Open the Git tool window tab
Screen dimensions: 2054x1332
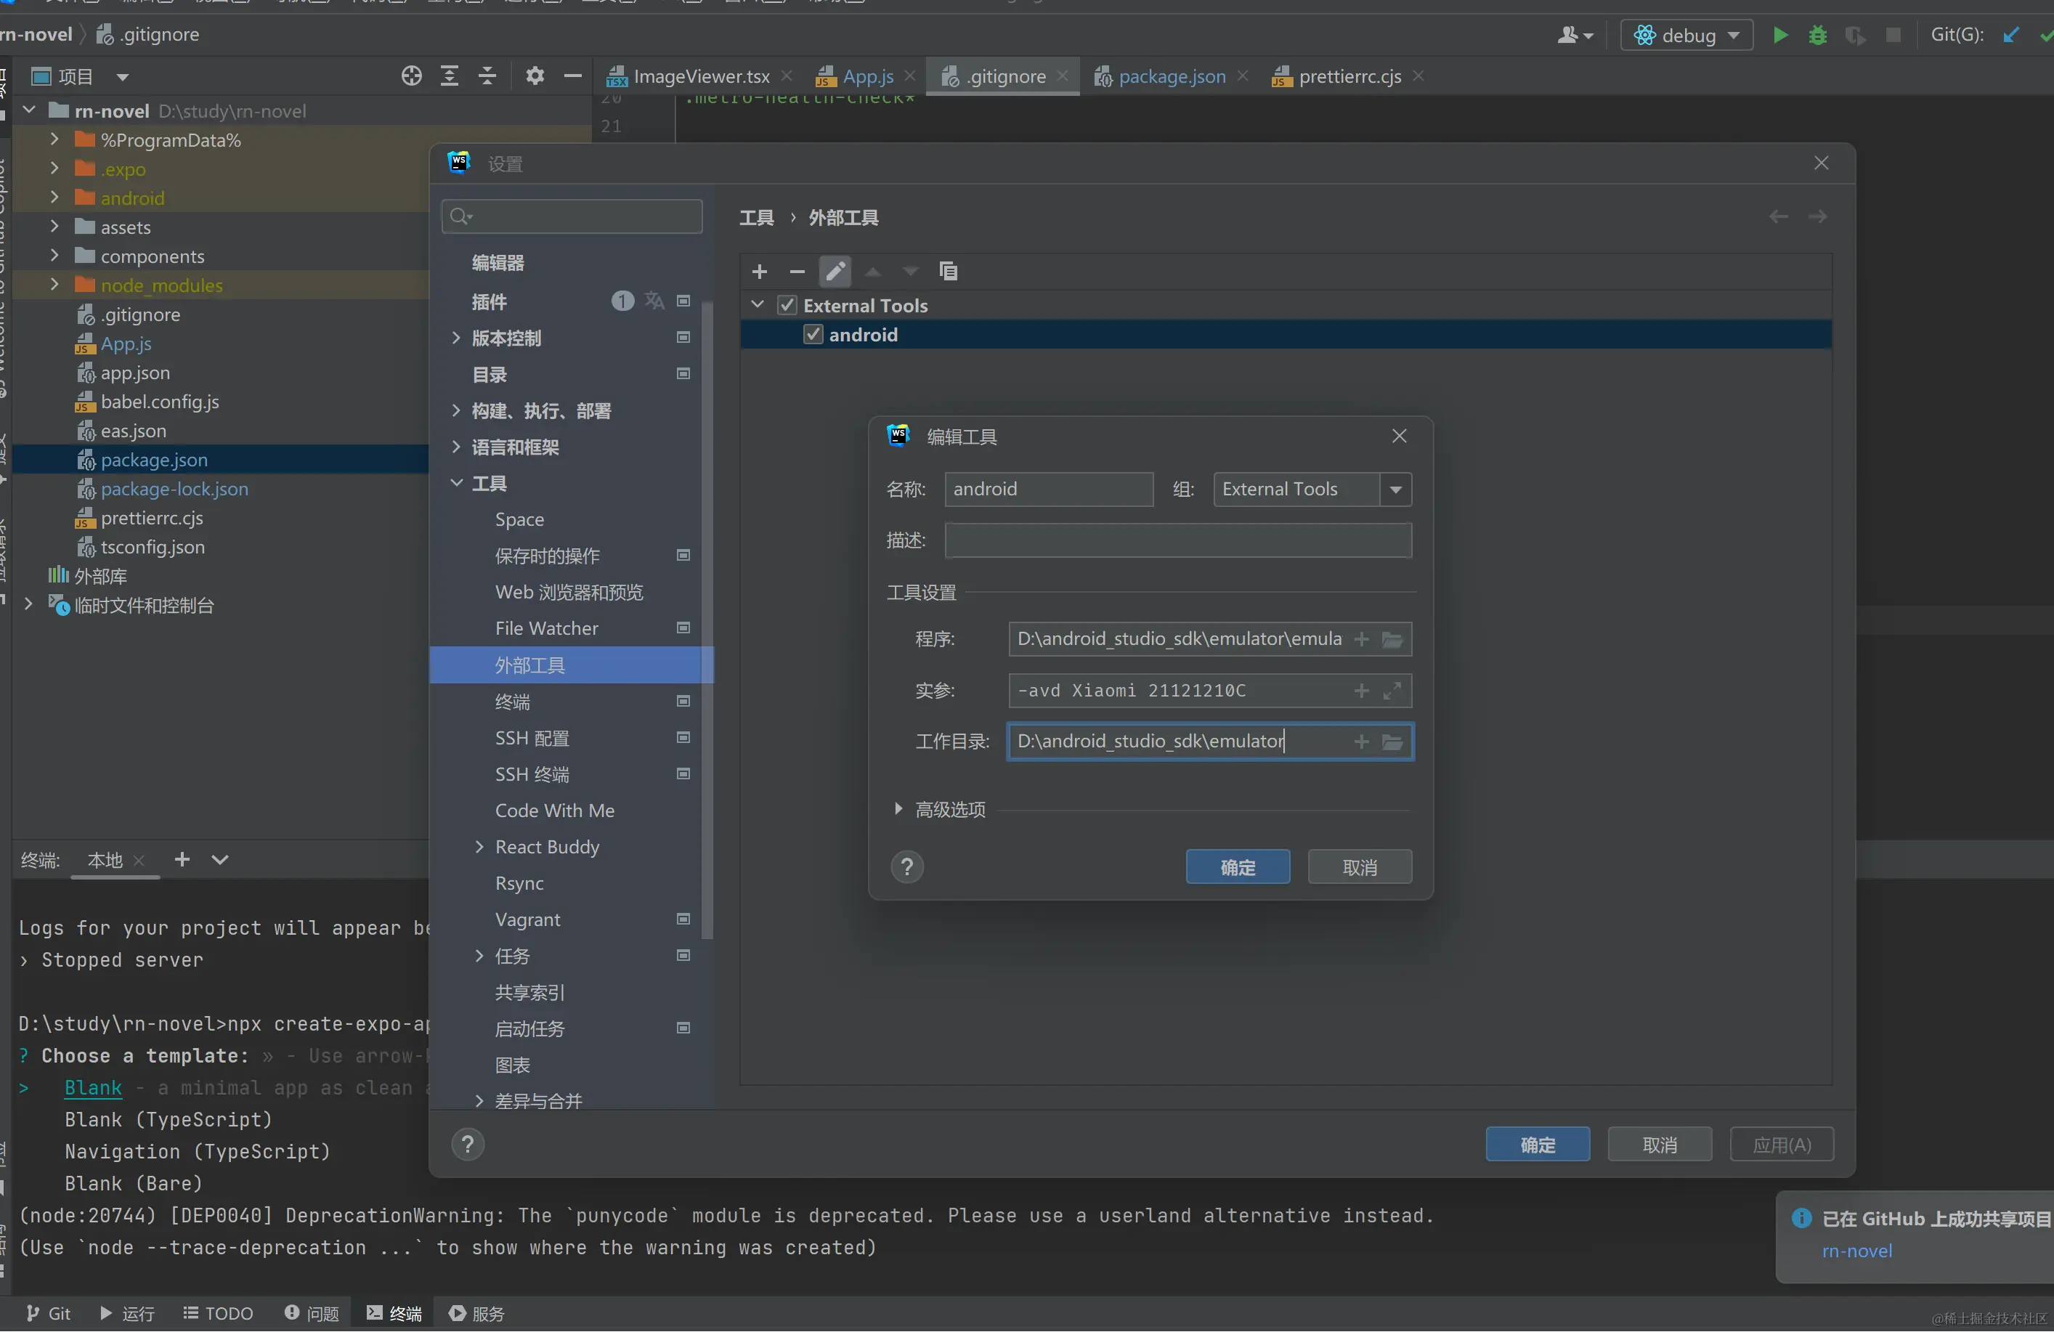pyautogui.click(x=49, y=1313)
